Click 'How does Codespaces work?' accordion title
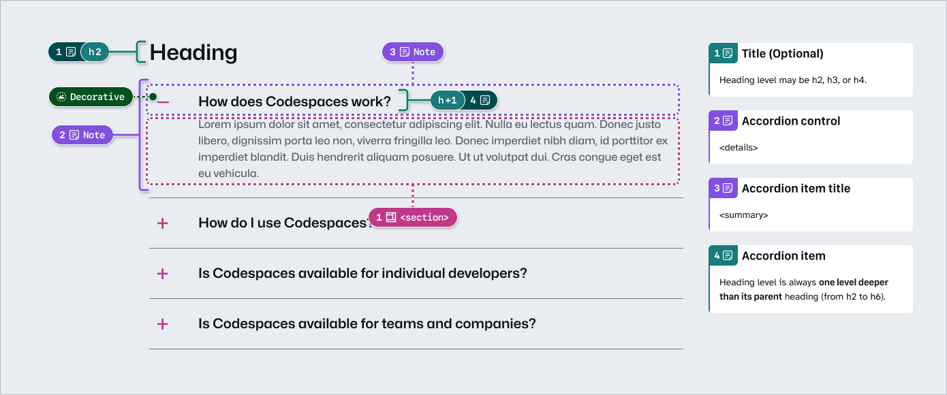The height and width of the screenshot is (395, 947). (294, 101)
